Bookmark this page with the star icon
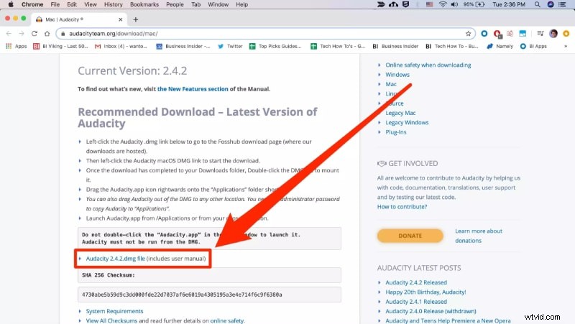This screenshot has width=575, height=324. click(x=469, y=33)
